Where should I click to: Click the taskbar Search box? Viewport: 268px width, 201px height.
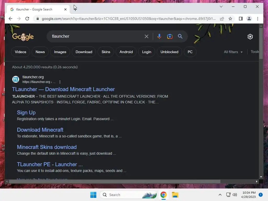[129, 195]
